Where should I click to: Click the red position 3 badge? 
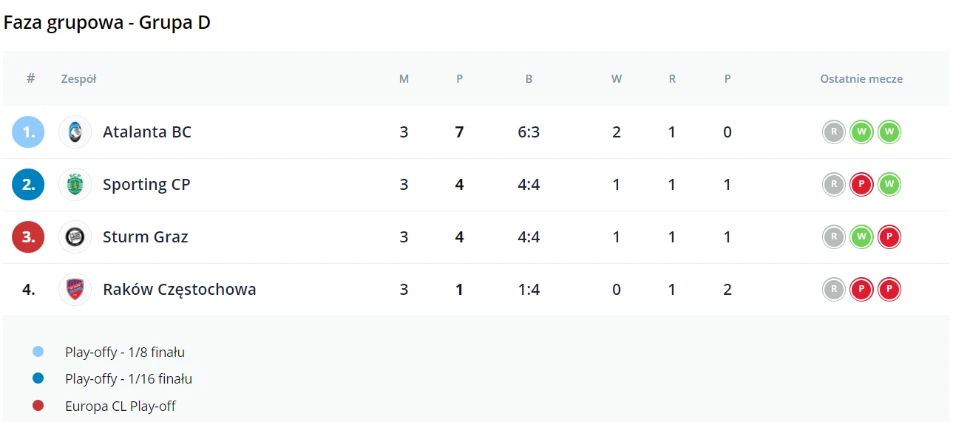tap(28, 237)
